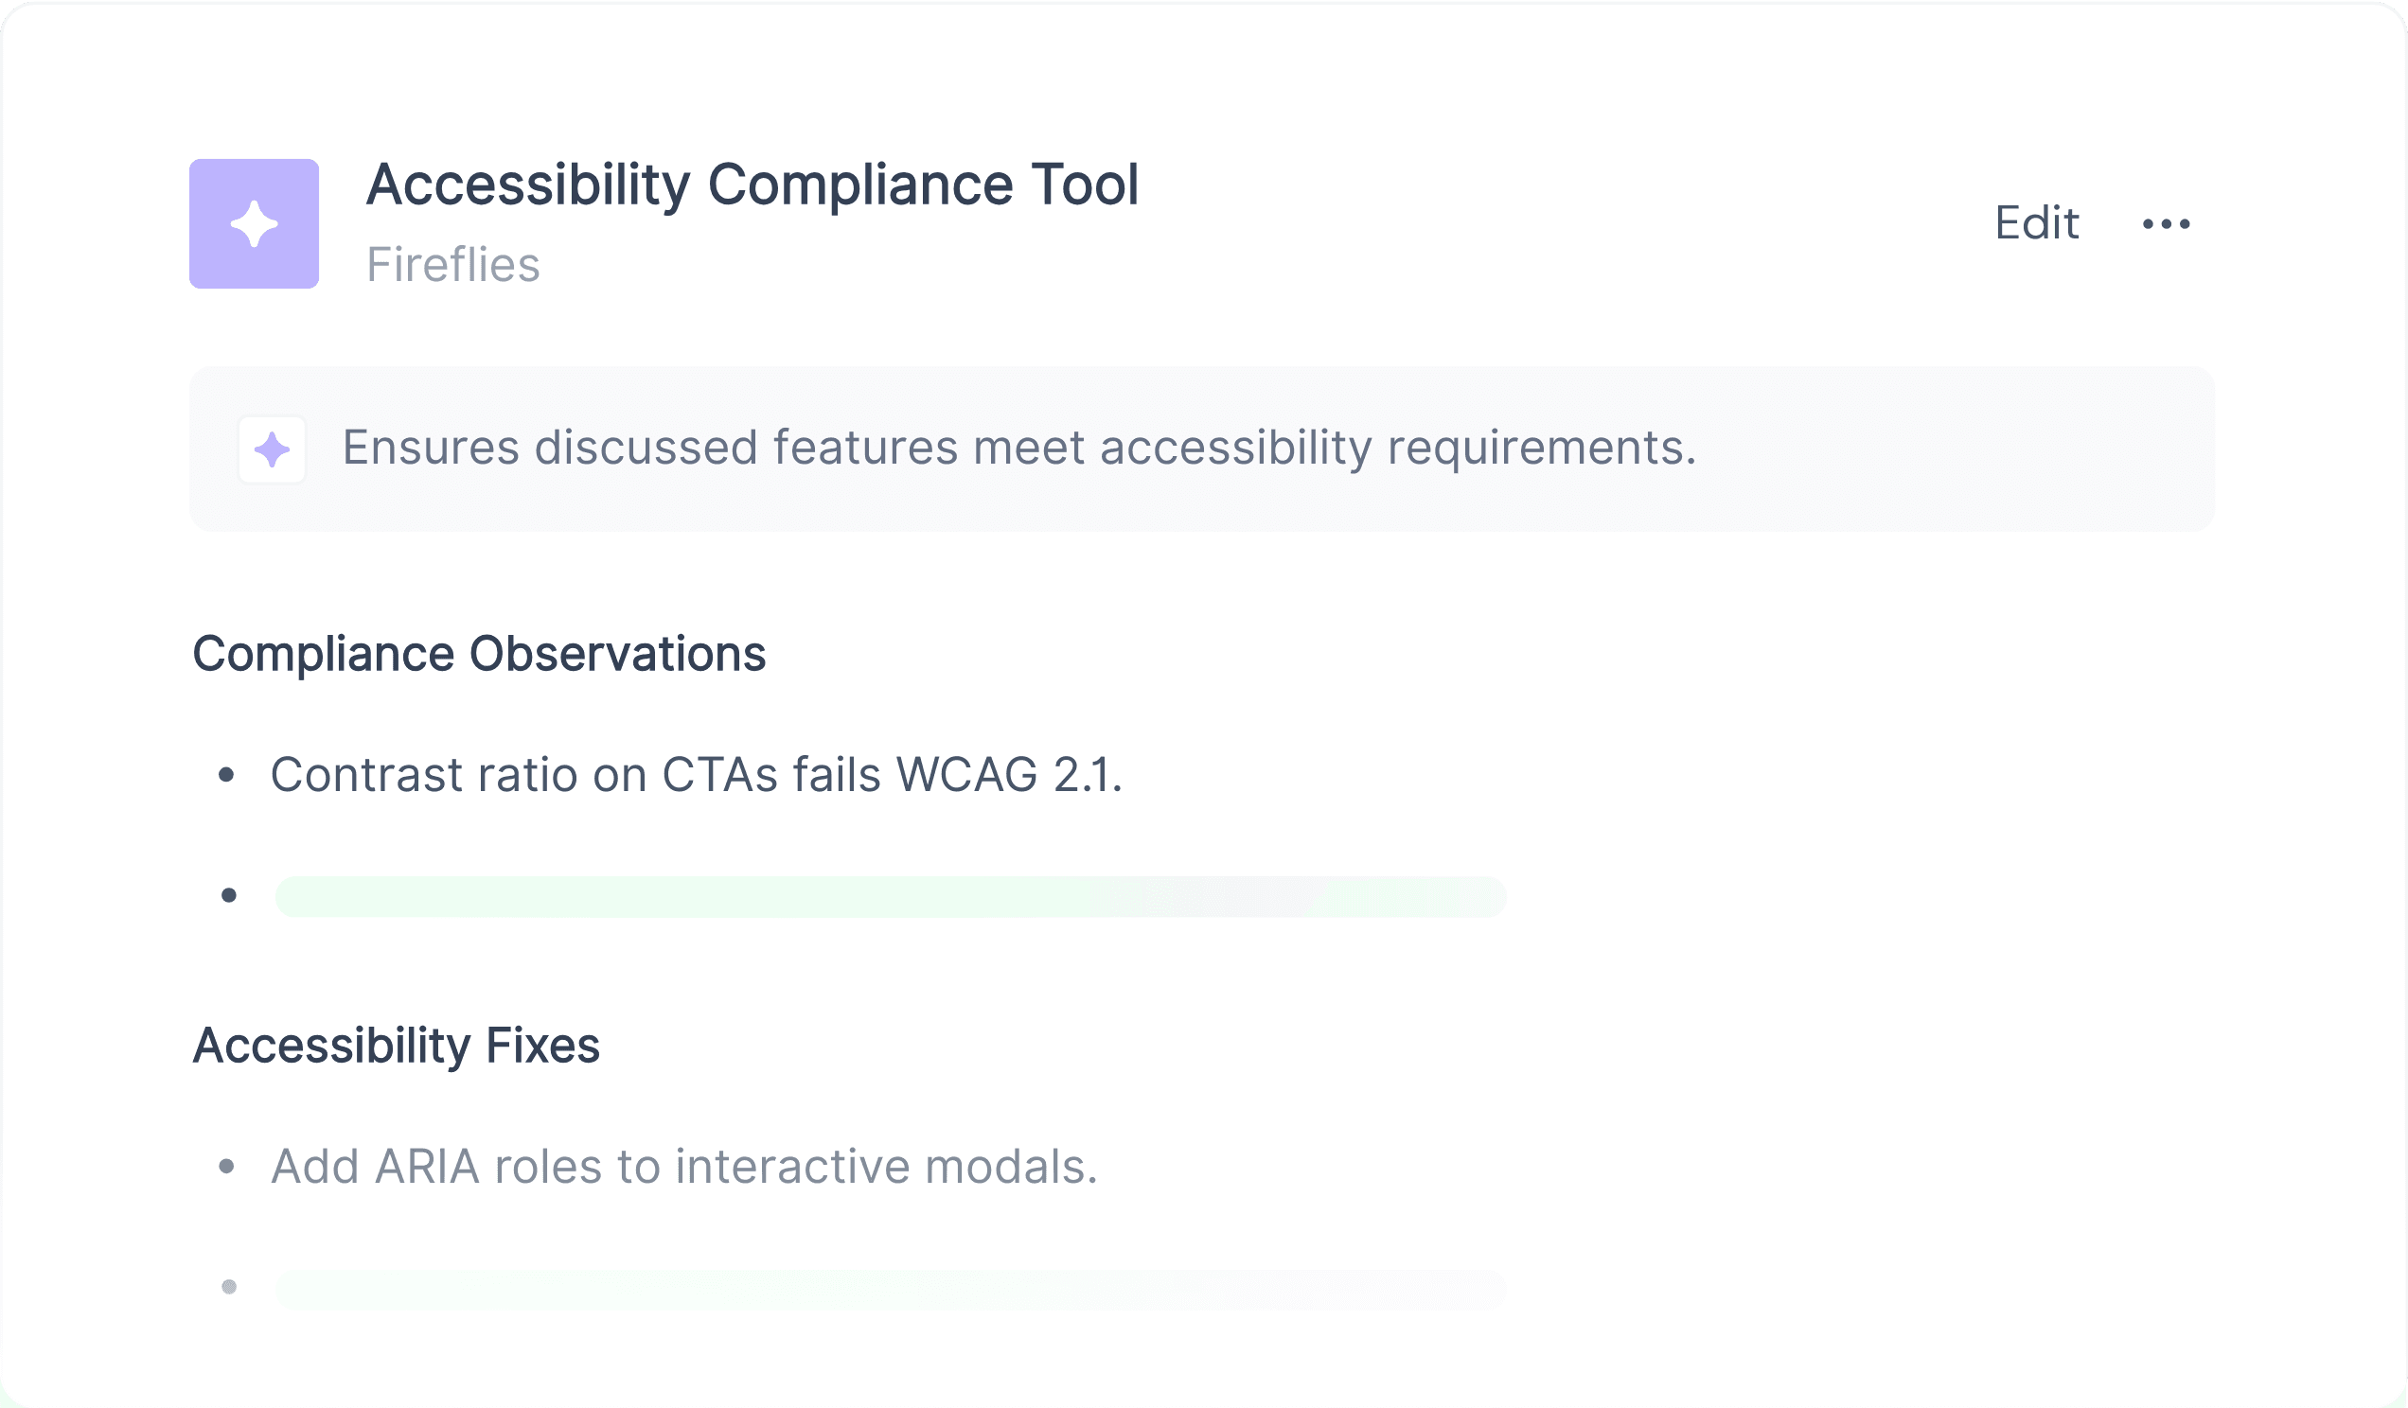Click the bullet point before Contrast ratio text
2408x1408 pixels.
tap(226, 775)
